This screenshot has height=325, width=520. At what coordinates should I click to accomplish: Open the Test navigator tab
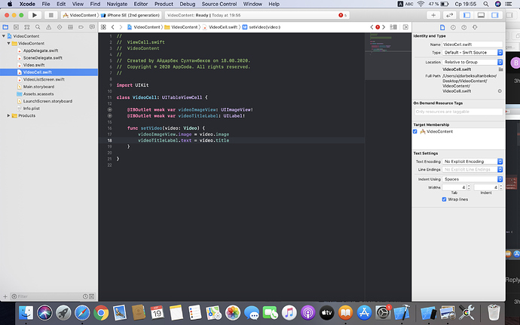point(60,27)
